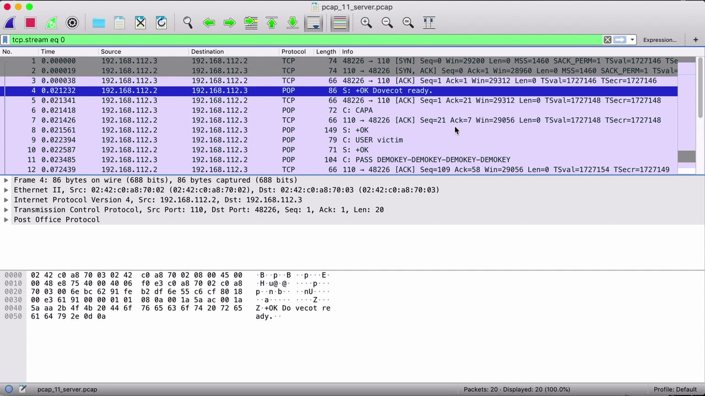Toggle auto scroll during live capture
The image size is (705, 396).
pyautogui.click(x=313, y=23)
